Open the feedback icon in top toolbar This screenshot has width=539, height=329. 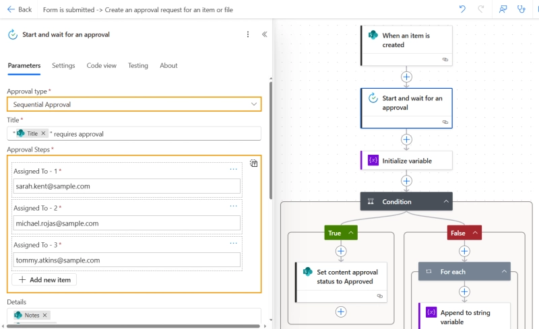(x=502, y=9)
